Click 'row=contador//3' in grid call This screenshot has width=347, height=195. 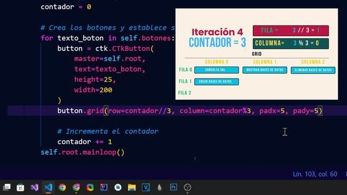pyautogui.click(x=140, y=110)
